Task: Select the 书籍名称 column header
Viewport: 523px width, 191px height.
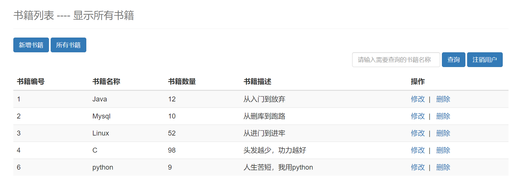Action: coord(106,81)
